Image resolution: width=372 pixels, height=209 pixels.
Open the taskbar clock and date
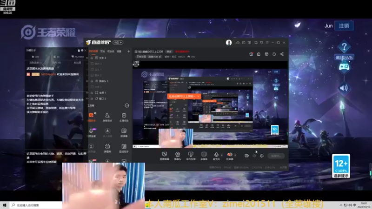[x=364, y=205]
